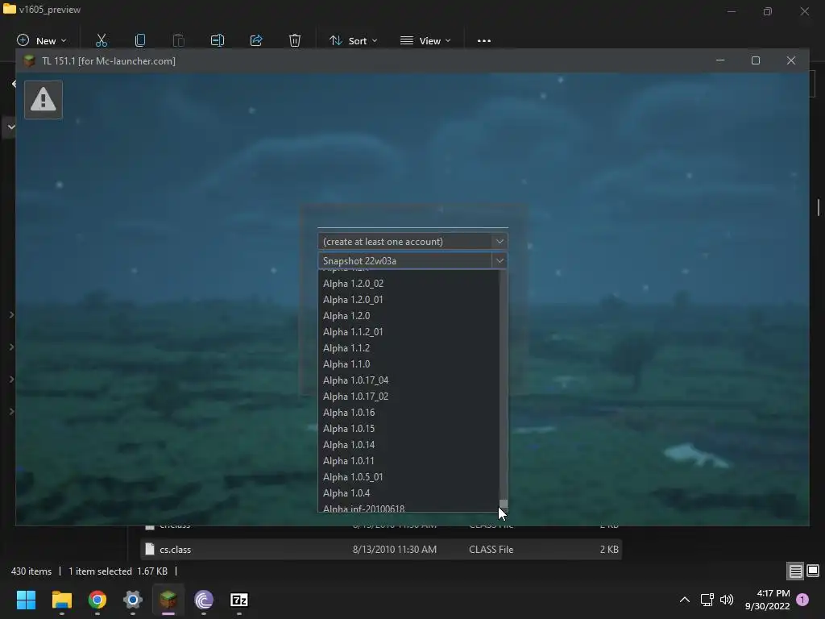Show hidden system tray icons

pos(685,600)
